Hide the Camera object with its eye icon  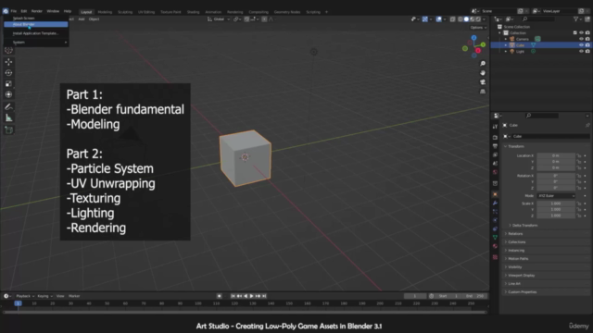tap(581, 39)
